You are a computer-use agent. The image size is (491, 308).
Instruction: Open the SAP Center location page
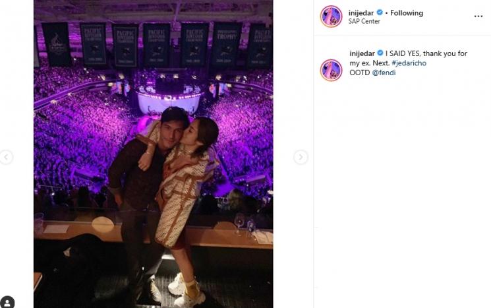364,22
